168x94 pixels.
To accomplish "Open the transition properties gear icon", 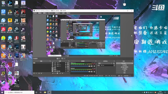I will (x=114, y=63).
